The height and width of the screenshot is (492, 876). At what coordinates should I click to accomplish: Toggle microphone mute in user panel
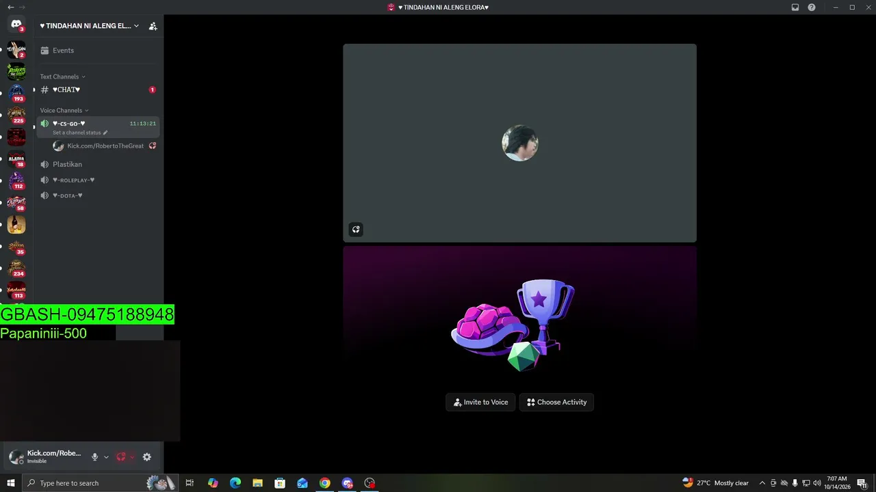[94, 457]
